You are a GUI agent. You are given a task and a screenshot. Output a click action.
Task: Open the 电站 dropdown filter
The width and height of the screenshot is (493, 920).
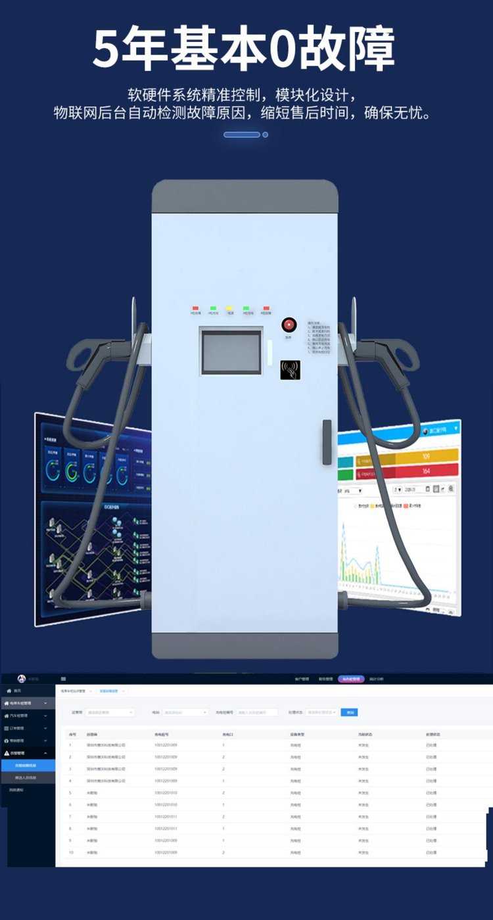[185, 712]
